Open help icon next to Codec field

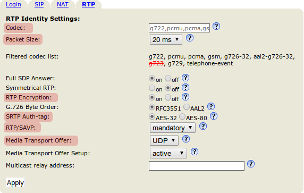click(216, 26)
